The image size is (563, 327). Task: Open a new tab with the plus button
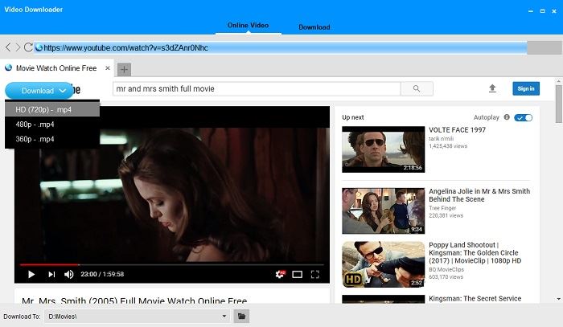point(125,69)
